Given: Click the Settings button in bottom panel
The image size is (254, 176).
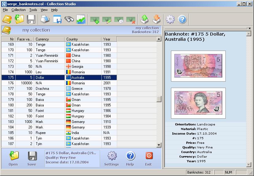Looking at the screenshot, I should [x=112, y=159].
